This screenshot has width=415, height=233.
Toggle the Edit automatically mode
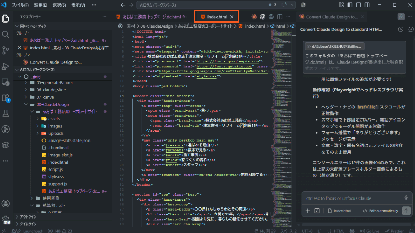(x=380, y=211)
